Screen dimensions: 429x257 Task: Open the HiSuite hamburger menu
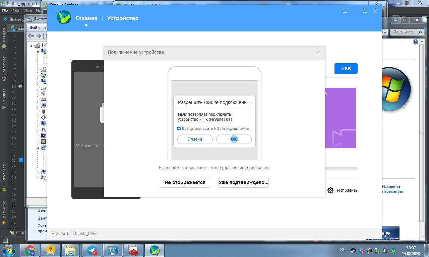click(345, 11)
